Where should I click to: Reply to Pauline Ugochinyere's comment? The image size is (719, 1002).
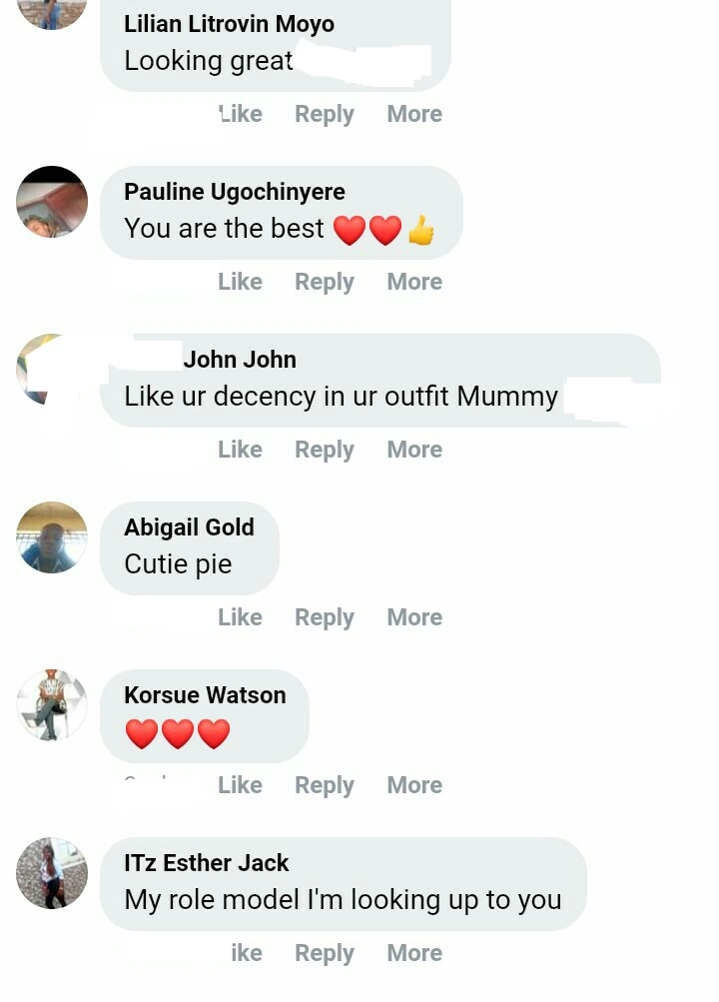tap(325, 282)
